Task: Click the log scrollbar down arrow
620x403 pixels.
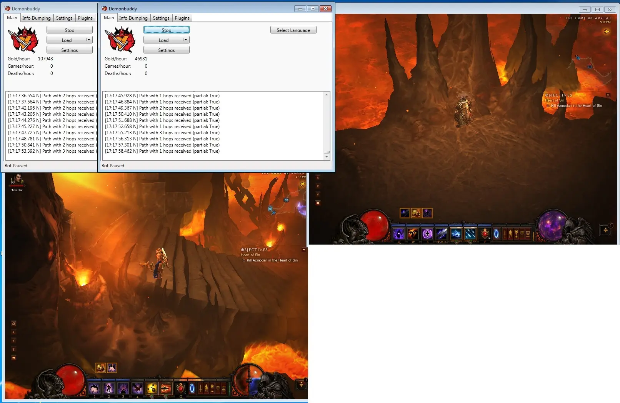Action: [327, 157]
